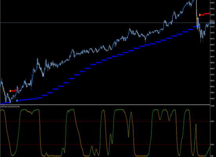
Task: Click the highlighted current price label on price axis
Action: pos(212,23)
